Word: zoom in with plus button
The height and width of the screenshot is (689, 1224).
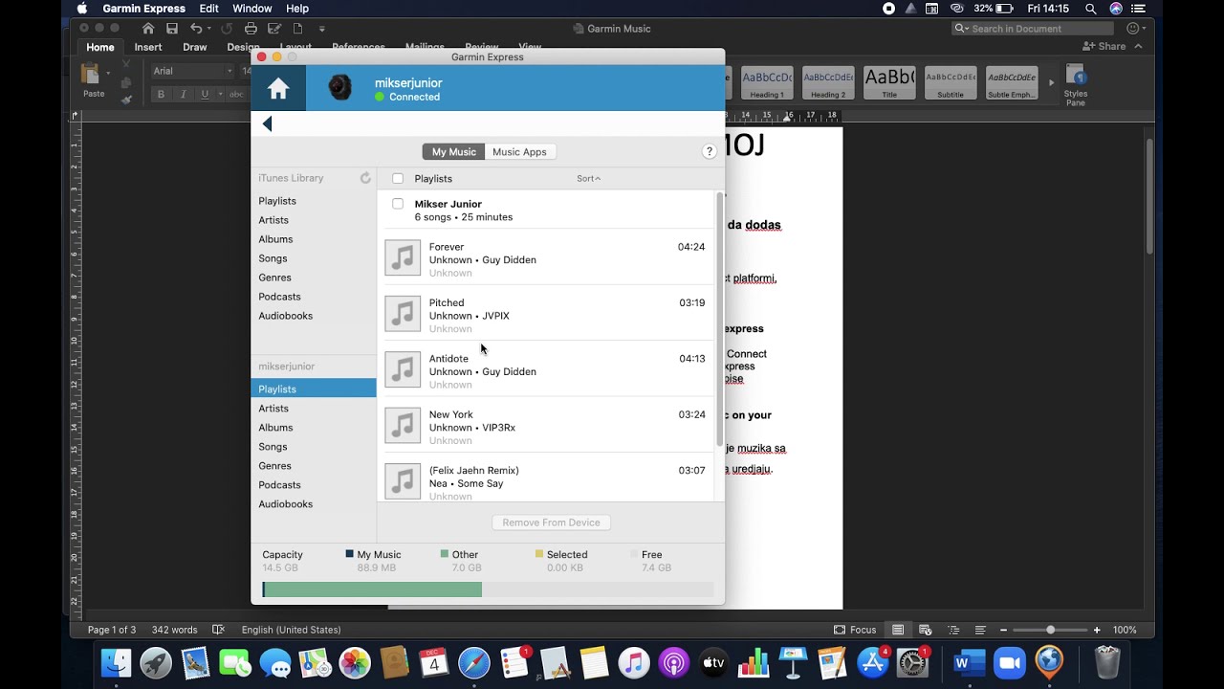1097,630
